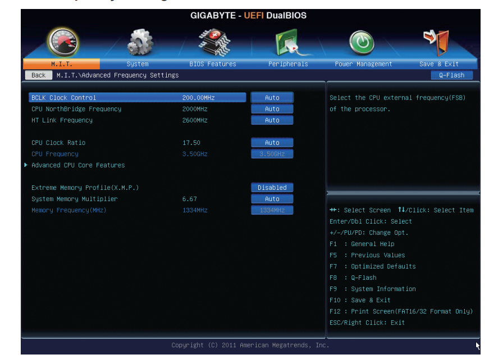Click the ESC/Right Click: Exit hint

click(367, 322)
